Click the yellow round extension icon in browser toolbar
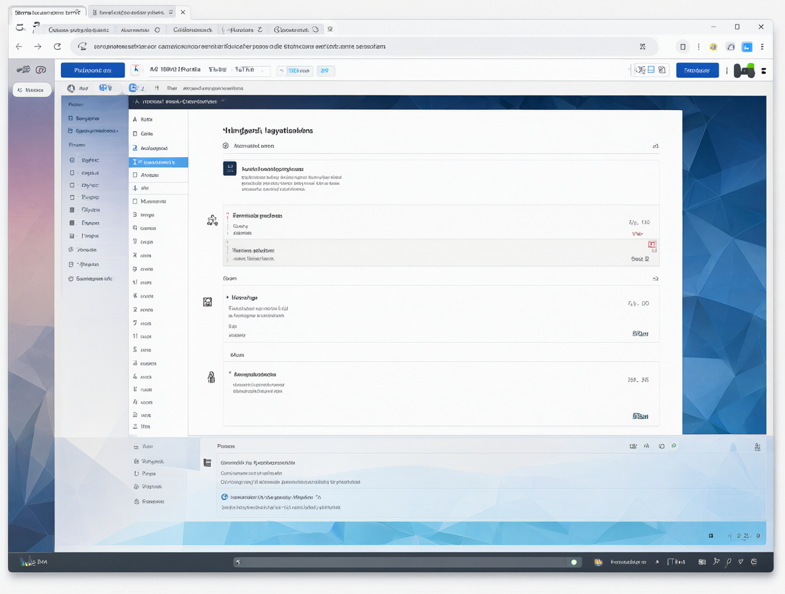 [x=713, y=46]
